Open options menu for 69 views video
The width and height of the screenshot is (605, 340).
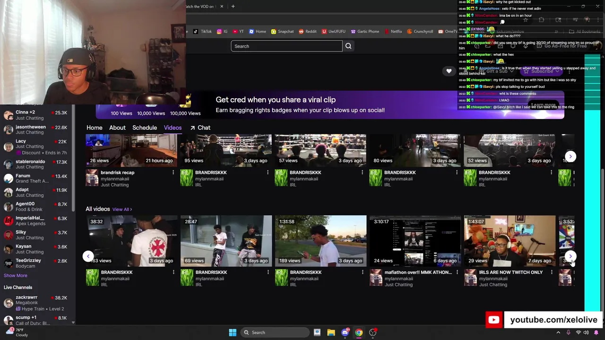click(x=268, y=272)
